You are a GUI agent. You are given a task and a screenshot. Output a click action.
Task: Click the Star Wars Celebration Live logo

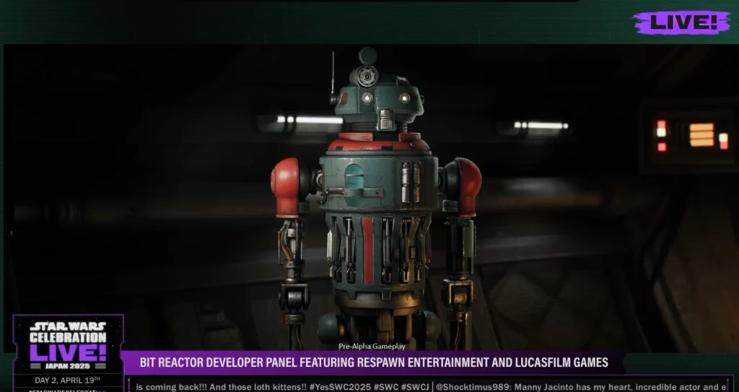point(69,345)
